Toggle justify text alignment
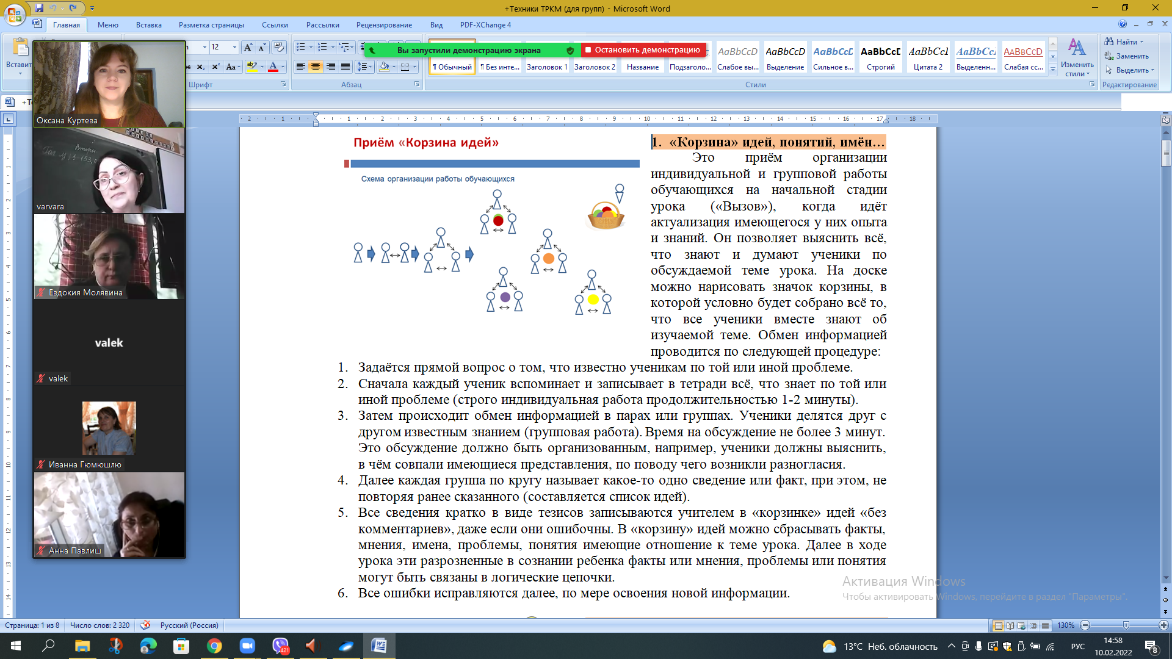Image resolution: width=1172 pixels, height=659 pixels. 345,67
